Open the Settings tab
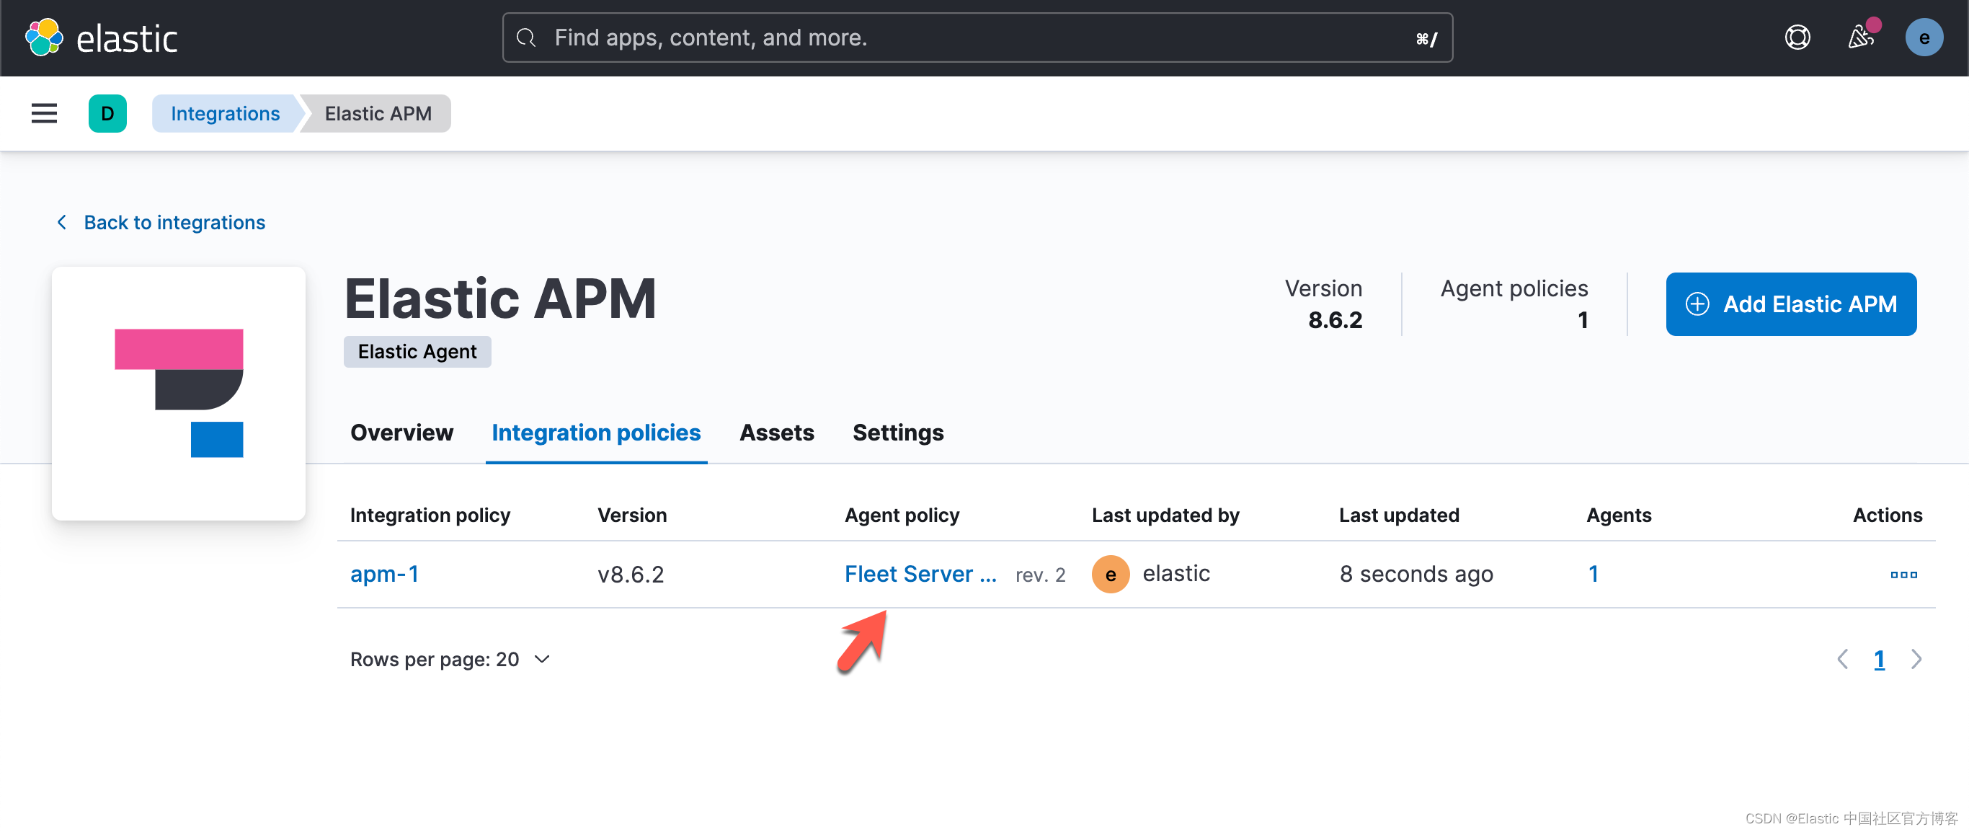1969x832 pixels. click(x=898, y=432)
